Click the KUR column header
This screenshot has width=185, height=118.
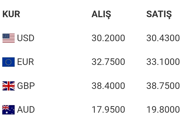point(11,14)
